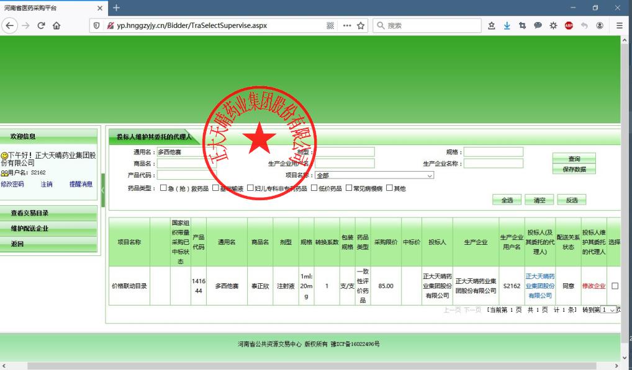This screenshot has height=370, width=632.
Task: Click the 商品名 input field
Action: 187,163
